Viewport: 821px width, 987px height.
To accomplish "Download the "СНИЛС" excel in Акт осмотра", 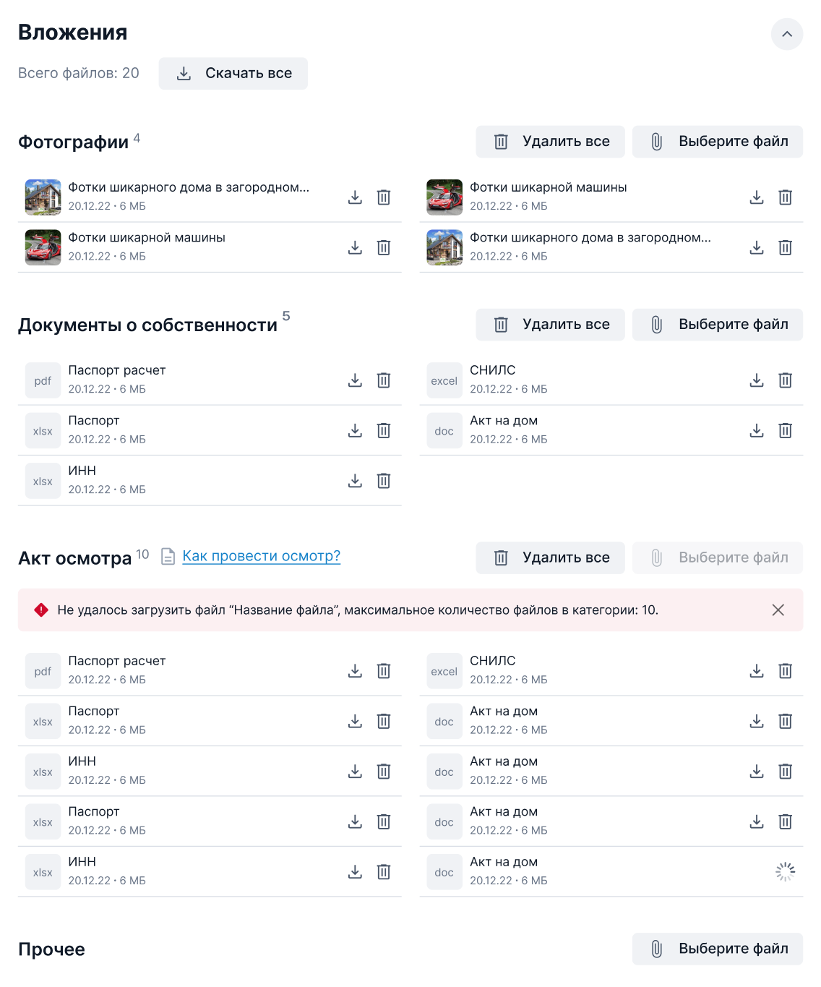I will tap(757, 670).
